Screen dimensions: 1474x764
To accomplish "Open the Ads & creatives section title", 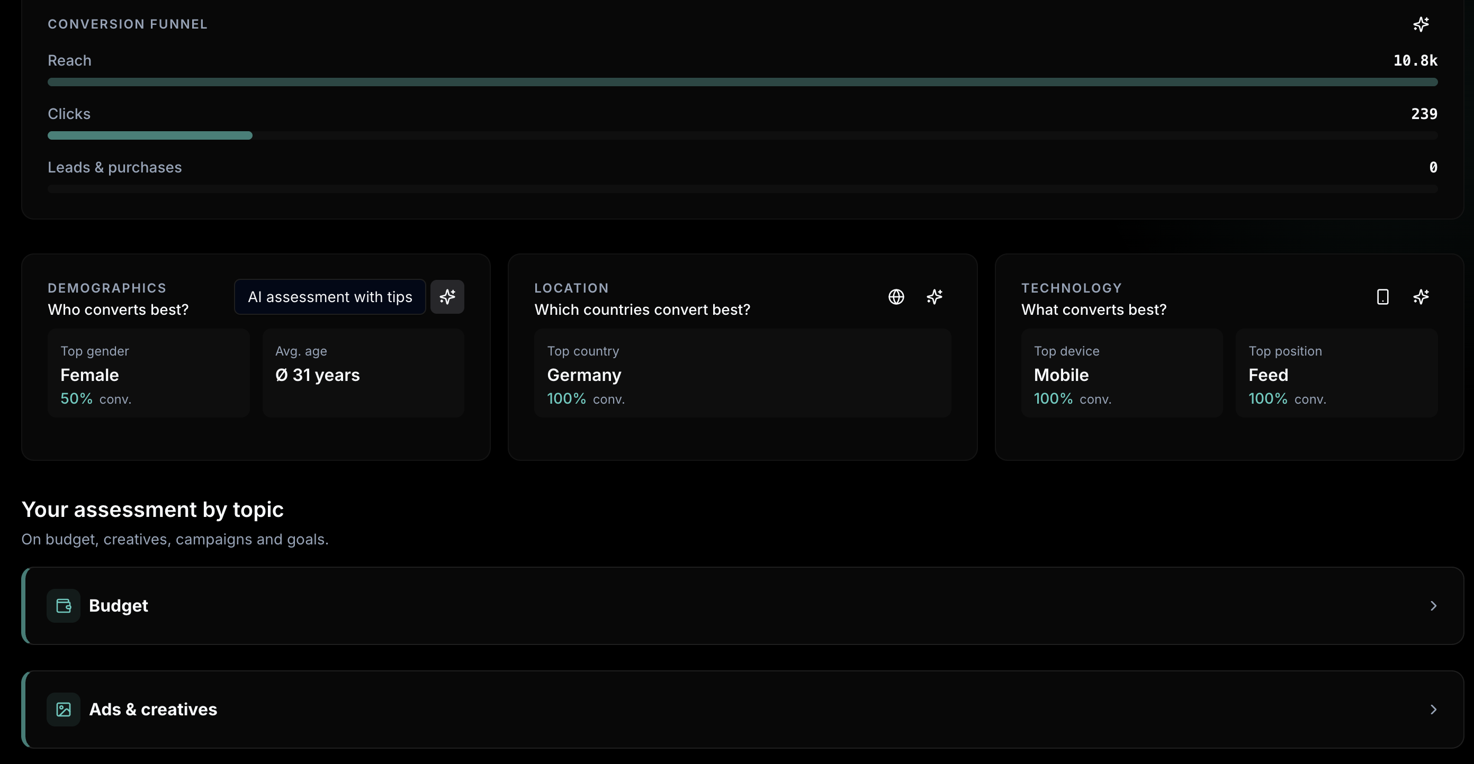I will [x=153, y=709].
